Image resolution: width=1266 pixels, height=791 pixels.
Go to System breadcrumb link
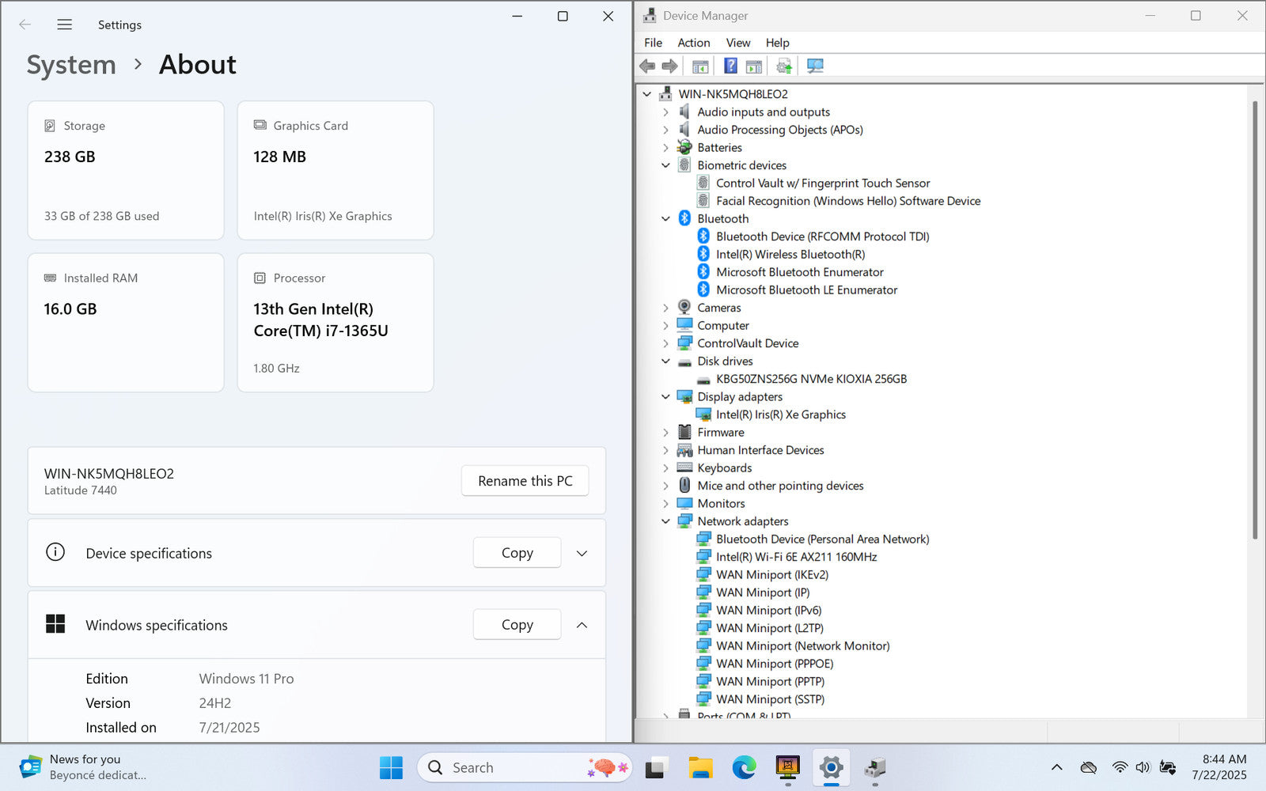click(x=71, y=65)
